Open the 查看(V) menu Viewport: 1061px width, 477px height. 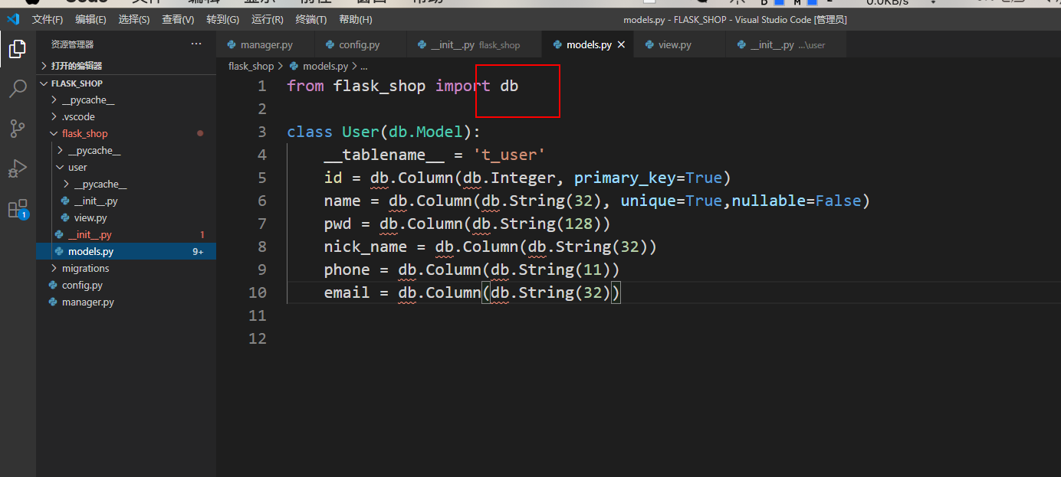(178, 19)
